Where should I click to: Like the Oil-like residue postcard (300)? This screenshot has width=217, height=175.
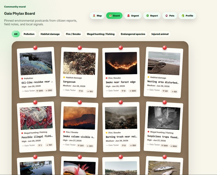click(x=40, y=91)
